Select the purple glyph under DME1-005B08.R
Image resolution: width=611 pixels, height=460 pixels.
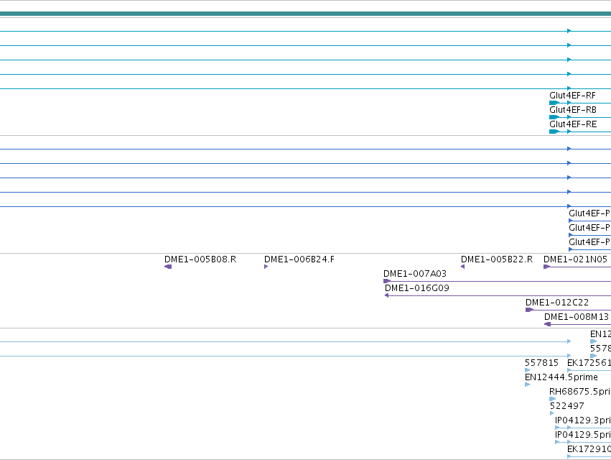click(x=168, y=267)
